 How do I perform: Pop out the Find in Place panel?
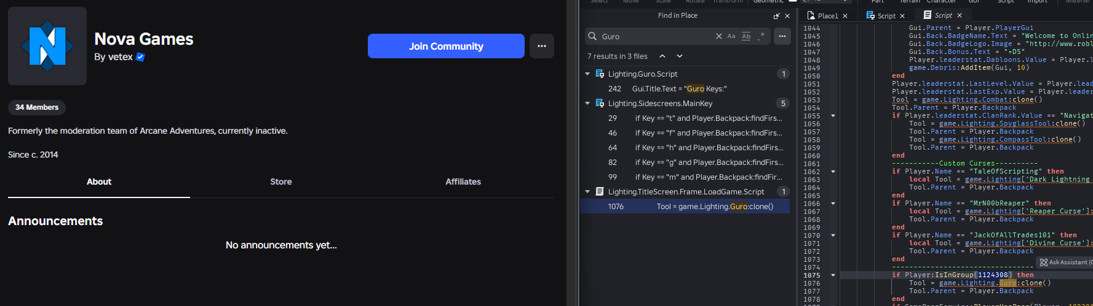pos(776,16)
